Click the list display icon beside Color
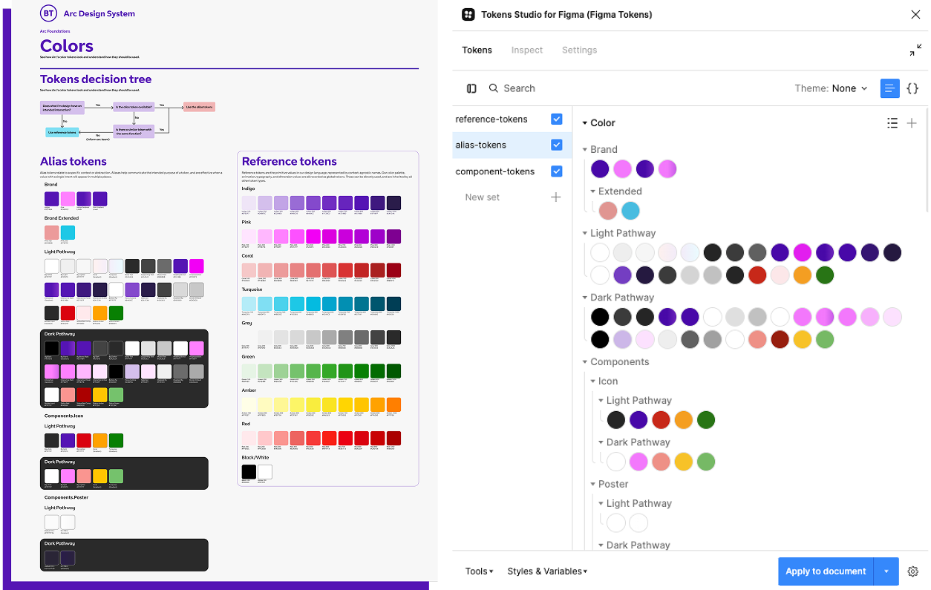 click(892, 123)
